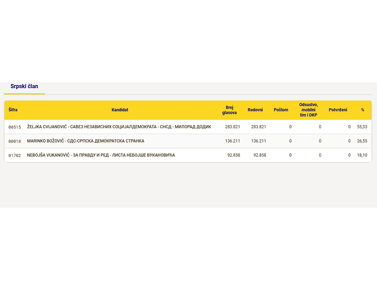This screenshot has width=377, height=290.
Task: Click Odsustvo value 0 in Vukanović row
Action: coord(320,155)
